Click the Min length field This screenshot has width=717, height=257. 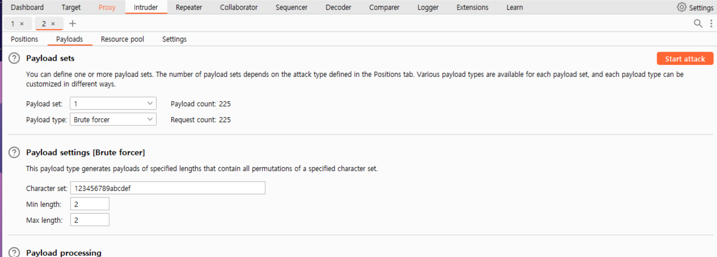tap(90, 204)
